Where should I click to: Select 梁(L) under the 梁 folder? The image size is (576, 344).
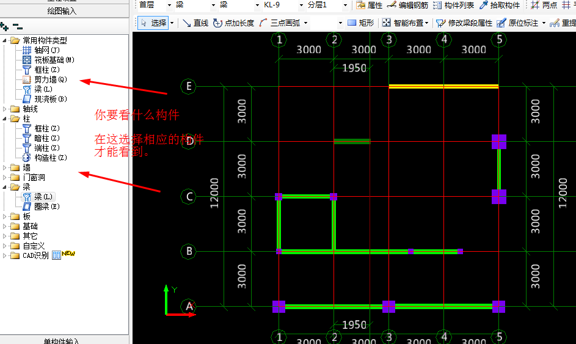coord(38,197)
